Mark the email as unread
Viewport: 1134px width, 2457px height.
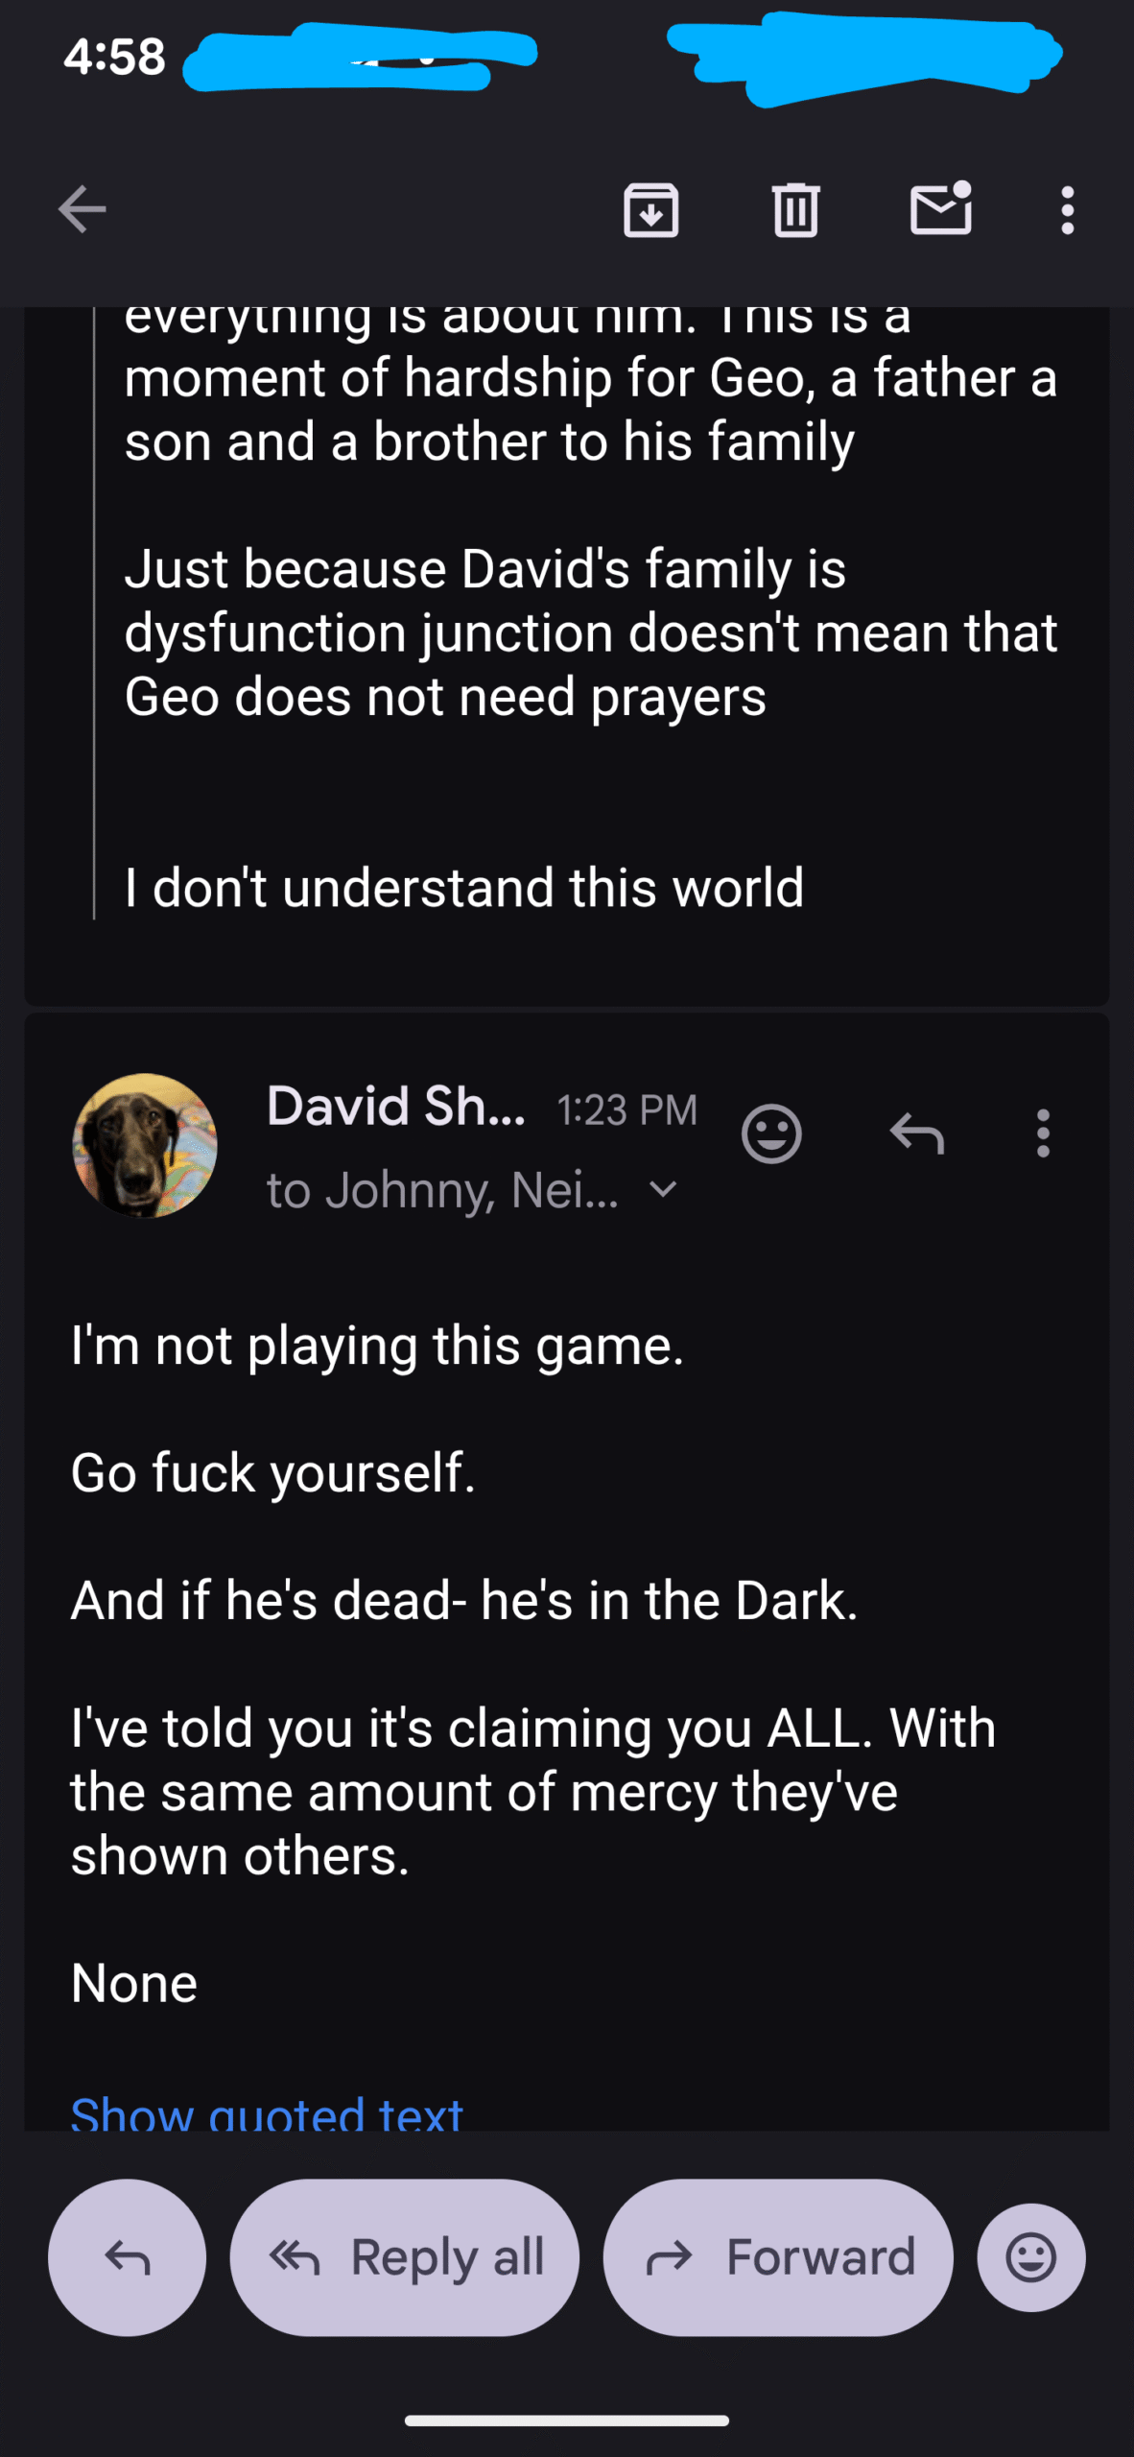940,207
